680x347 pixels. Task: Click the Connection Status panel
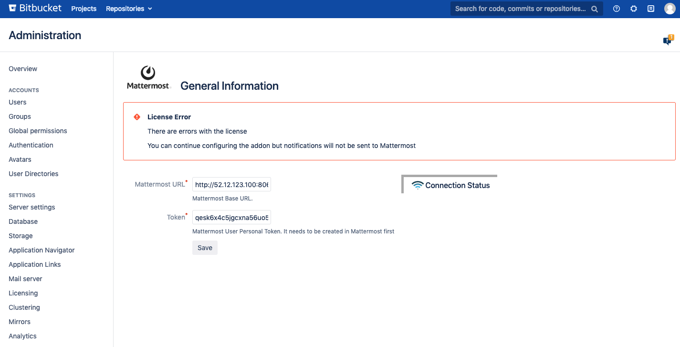click(450, 185)
